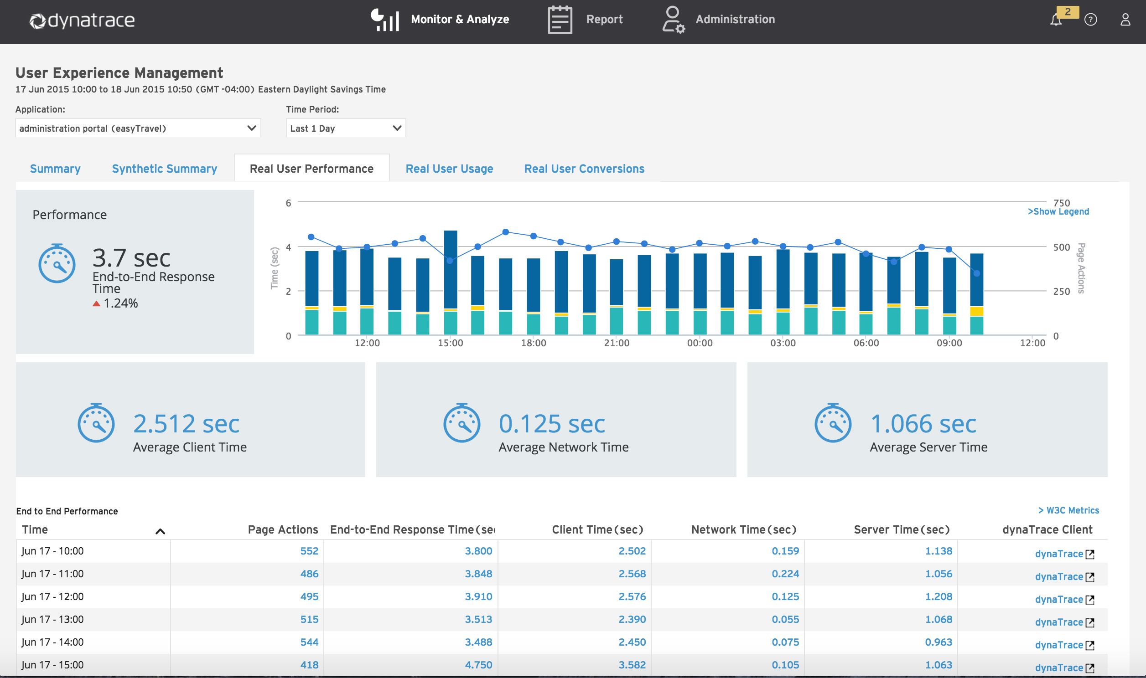Click the tall 15:00 chart bar
The image size is (1146, 678).
[450, 282]
